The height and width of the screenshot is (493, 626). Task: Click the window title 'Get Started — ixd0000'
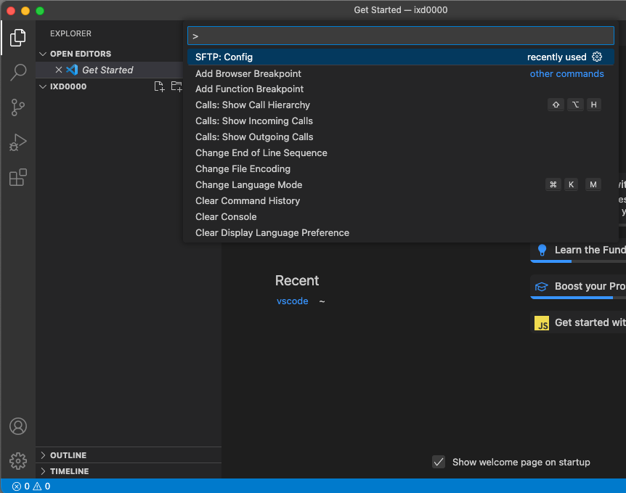[400, 10]
